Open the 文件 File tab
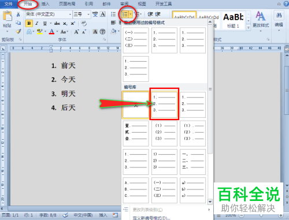Image resolution: width=289 pixels, height=220 pixels. [8, 4]
